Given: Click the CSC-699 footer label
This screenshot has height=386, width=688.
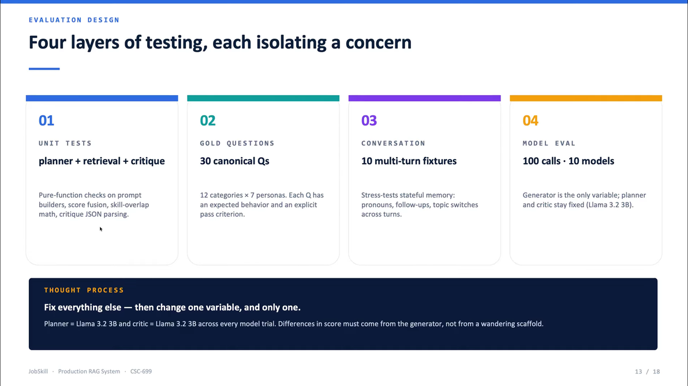Looking at the screenshot, I should tap(141, 372).
